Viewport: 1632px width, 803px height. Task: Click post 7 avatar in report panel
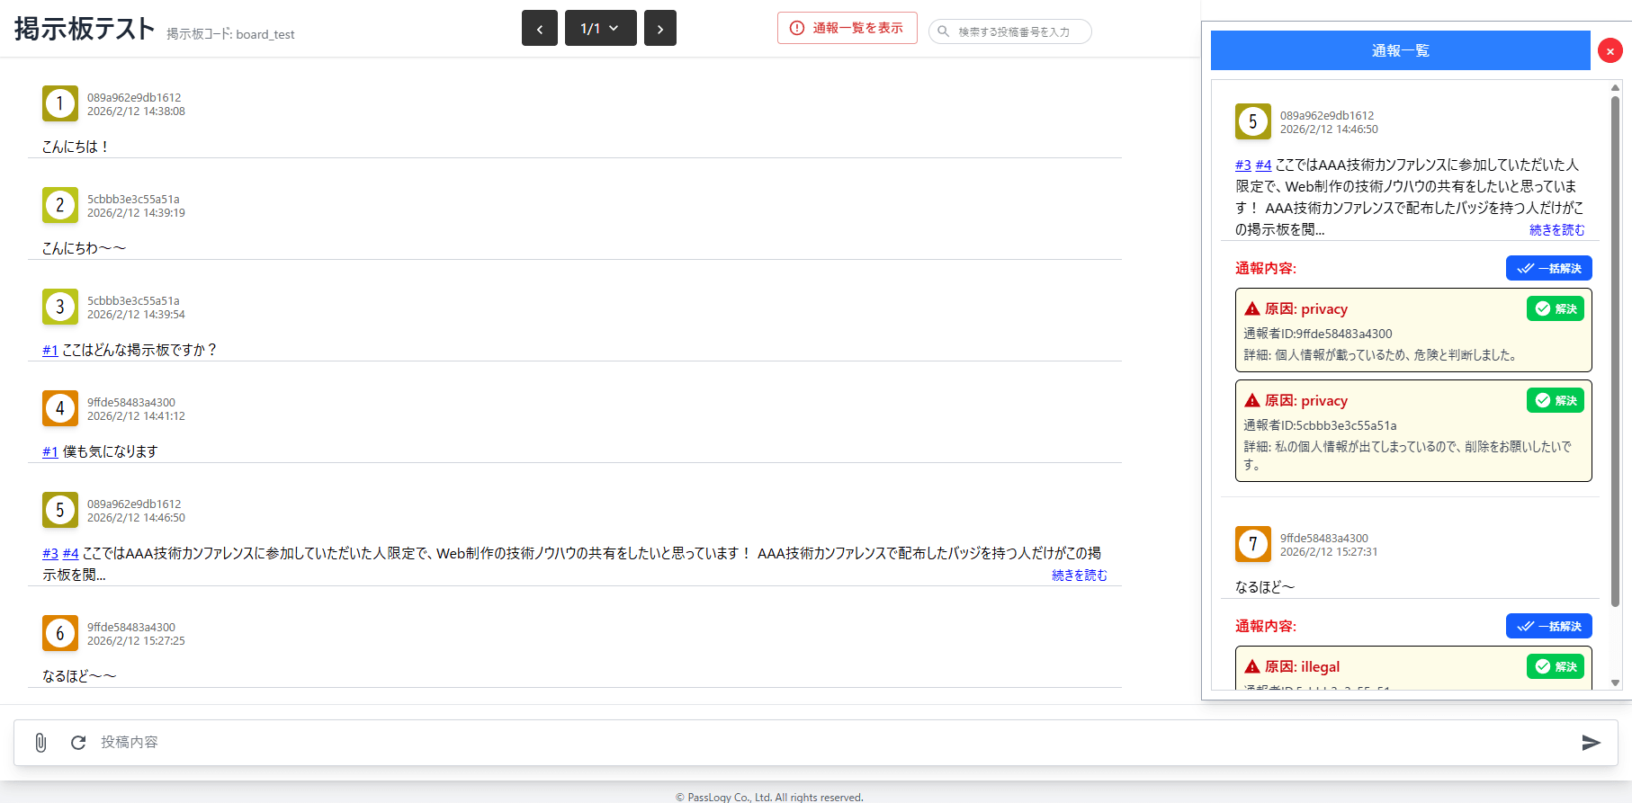point(1252,545)
